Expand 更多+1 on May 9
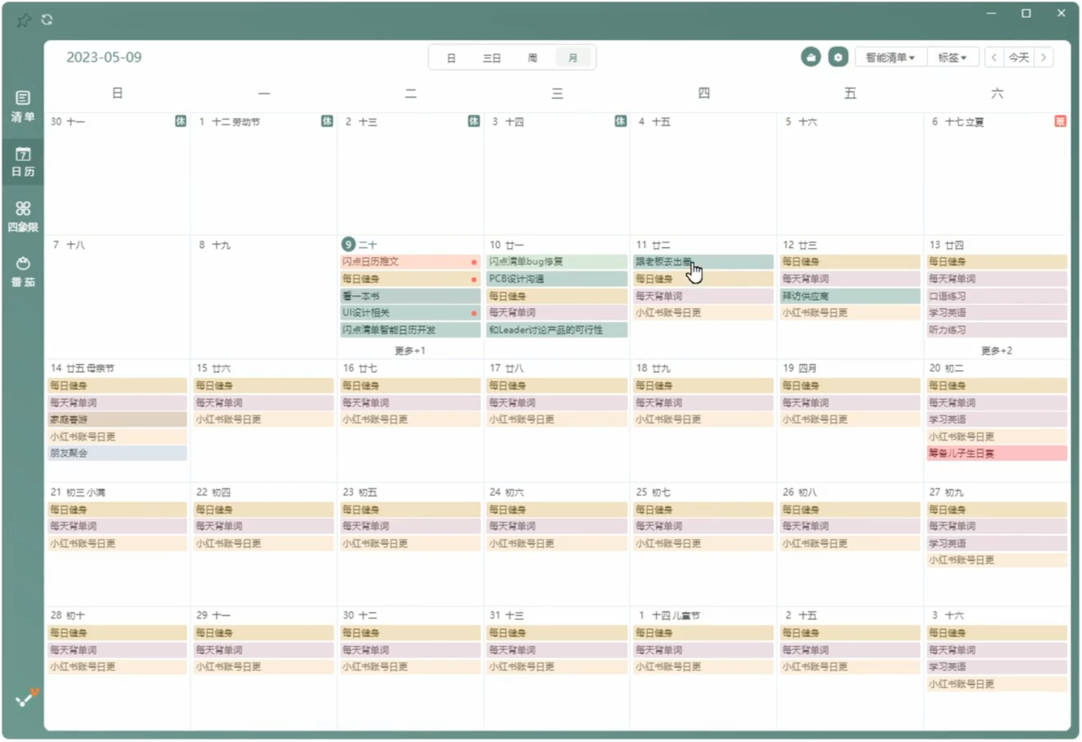This screenshot has height=742, width=1082. 409,351
